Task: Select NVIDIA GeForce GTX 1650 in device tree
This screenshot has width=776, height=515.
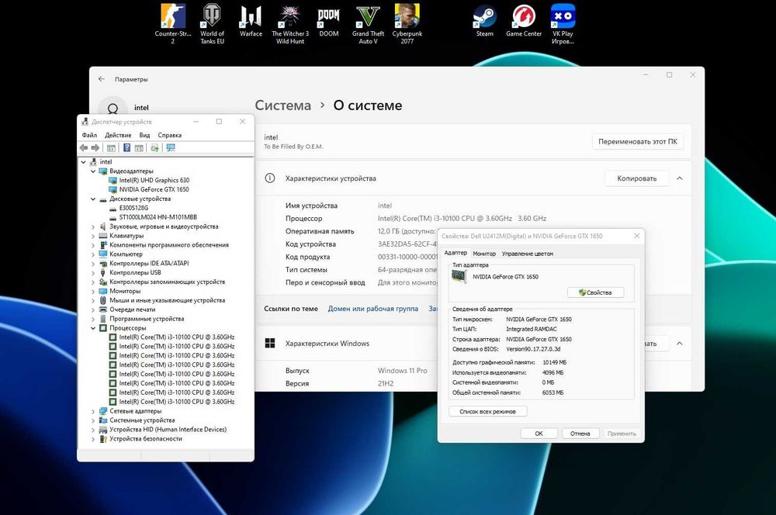Action: point(154,189)
